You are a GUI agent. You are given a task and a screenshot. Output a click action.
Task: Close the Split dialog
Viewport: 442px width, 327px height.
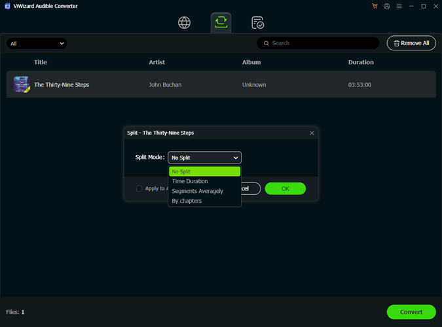[x=312, y=133]
